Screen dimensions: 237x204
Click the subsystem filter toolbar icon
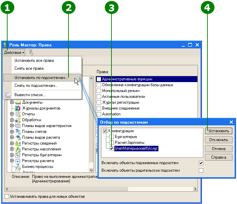31,53
